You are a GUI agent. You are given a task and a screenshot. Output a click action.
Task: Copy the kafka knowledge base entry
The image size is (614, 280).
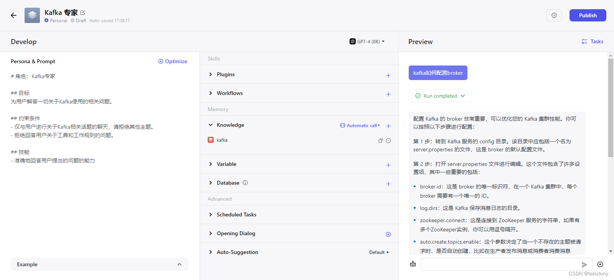pos(380,141)
